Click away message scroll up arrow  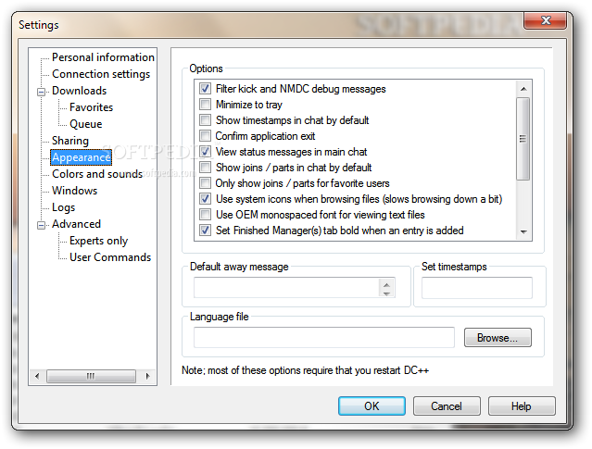click(x=386, y=284)
